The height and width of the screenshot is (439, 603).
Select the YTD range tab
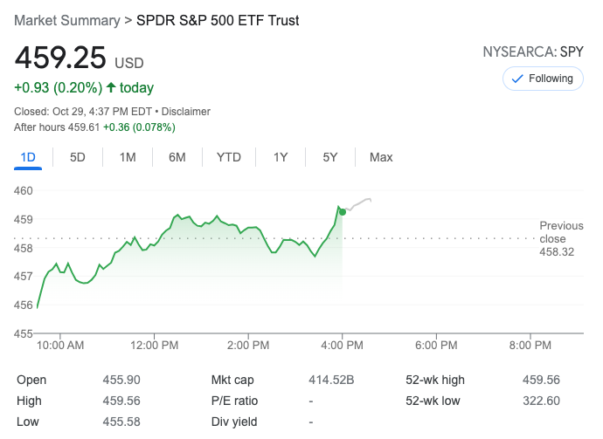pos(229,157)
